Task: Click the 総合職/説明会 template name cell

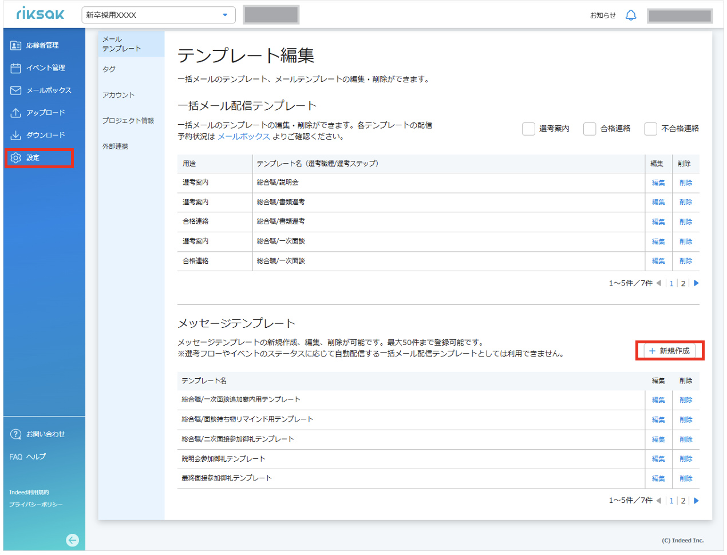Action: (449, 183)
